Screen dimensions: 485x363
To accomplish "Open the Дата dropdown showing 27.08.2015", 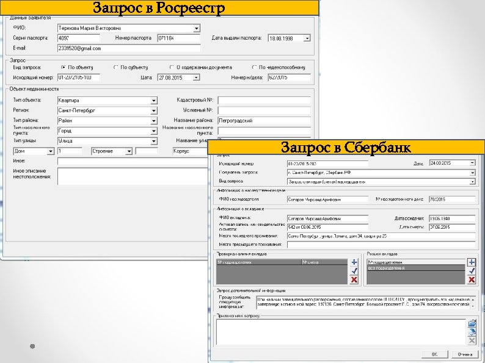I will click(x=196, y=78).
